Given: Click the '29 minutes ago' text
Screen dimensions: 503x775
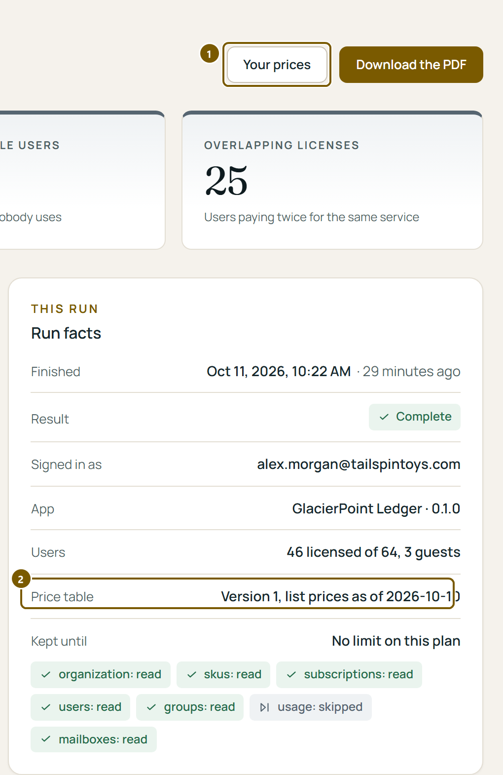Looking at the screenshot, I should click(x=411, y=371).
